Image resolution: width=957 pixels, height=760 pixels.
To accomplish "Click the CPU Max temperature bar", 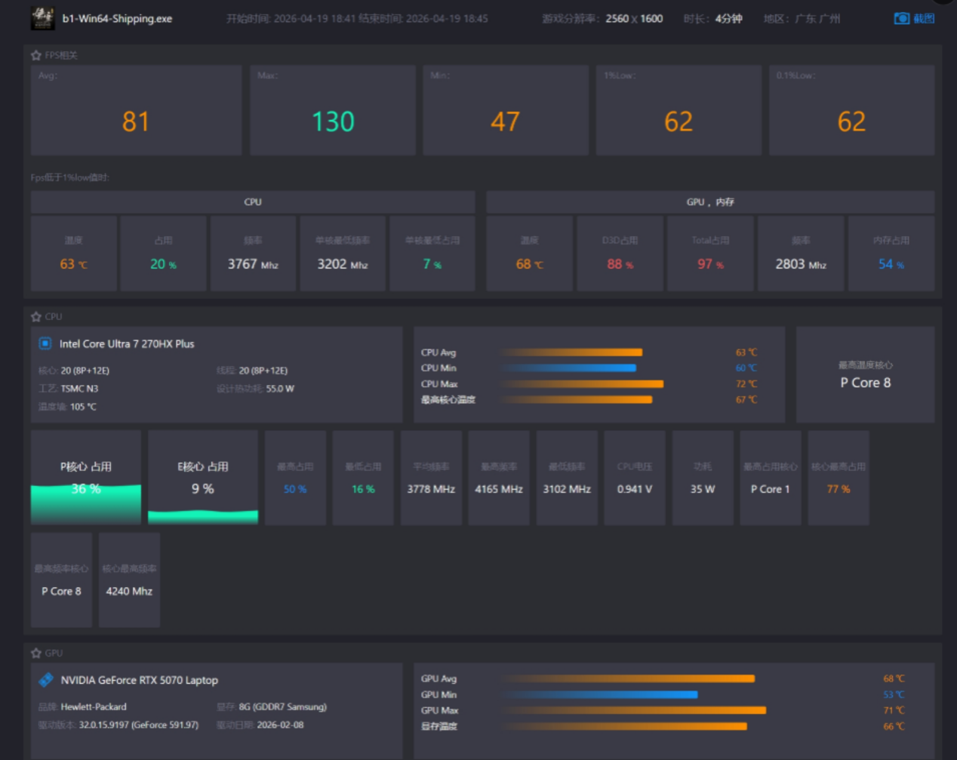I will coord(582,384).
